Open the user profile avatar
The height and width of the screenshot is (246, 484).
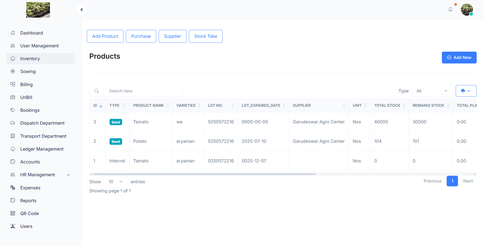point(466,10)
